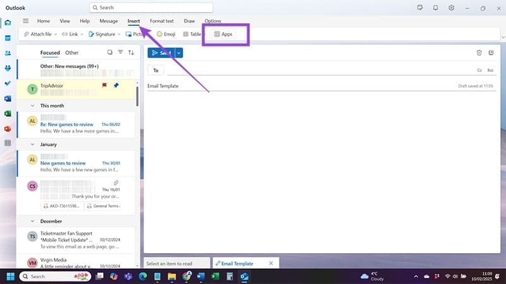Open Outlook settings gear
The image size is (506, 284).
(451, 8)
